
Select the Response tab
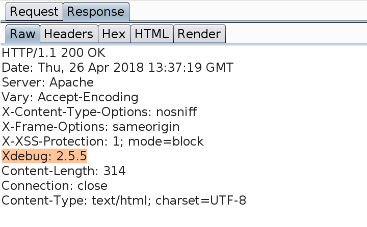tap(95, 11)
